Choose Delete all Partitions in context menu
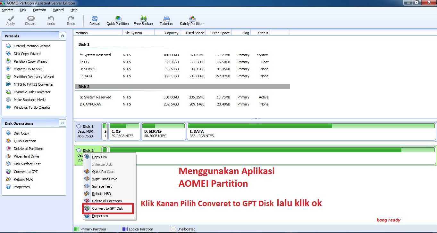The width and height of the screenshot is (437, 233). click(109, 201)
